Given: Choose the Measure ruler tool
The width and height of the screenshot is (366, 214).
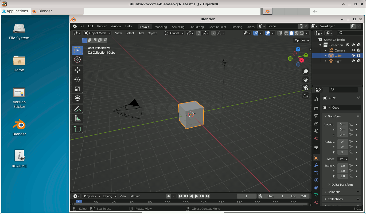Looking at the screenshot, I should pyautogui.click(x=77, y=118).
